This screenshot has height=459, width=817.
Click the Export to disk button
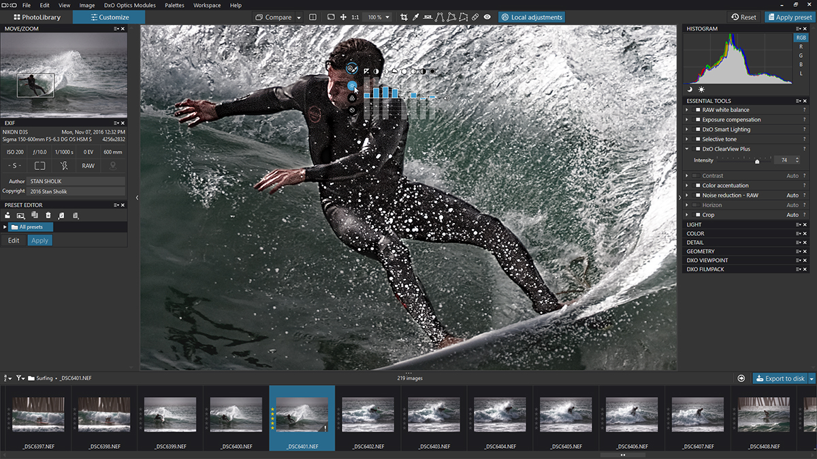click(x=780, y=378)
